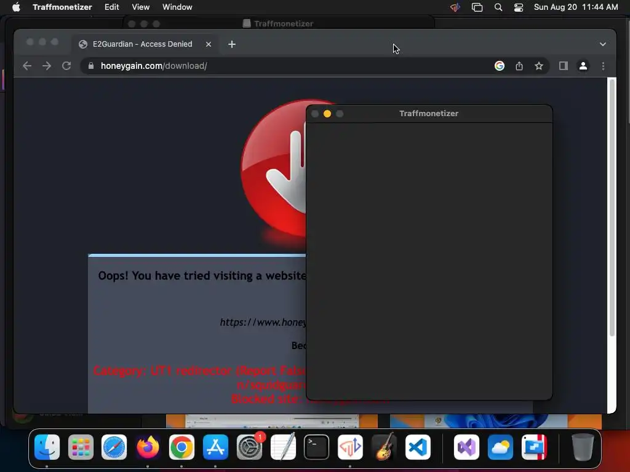Open Traffmonetizer from the Dock
The width and height of the screenshot is (630, 472).
350,447
